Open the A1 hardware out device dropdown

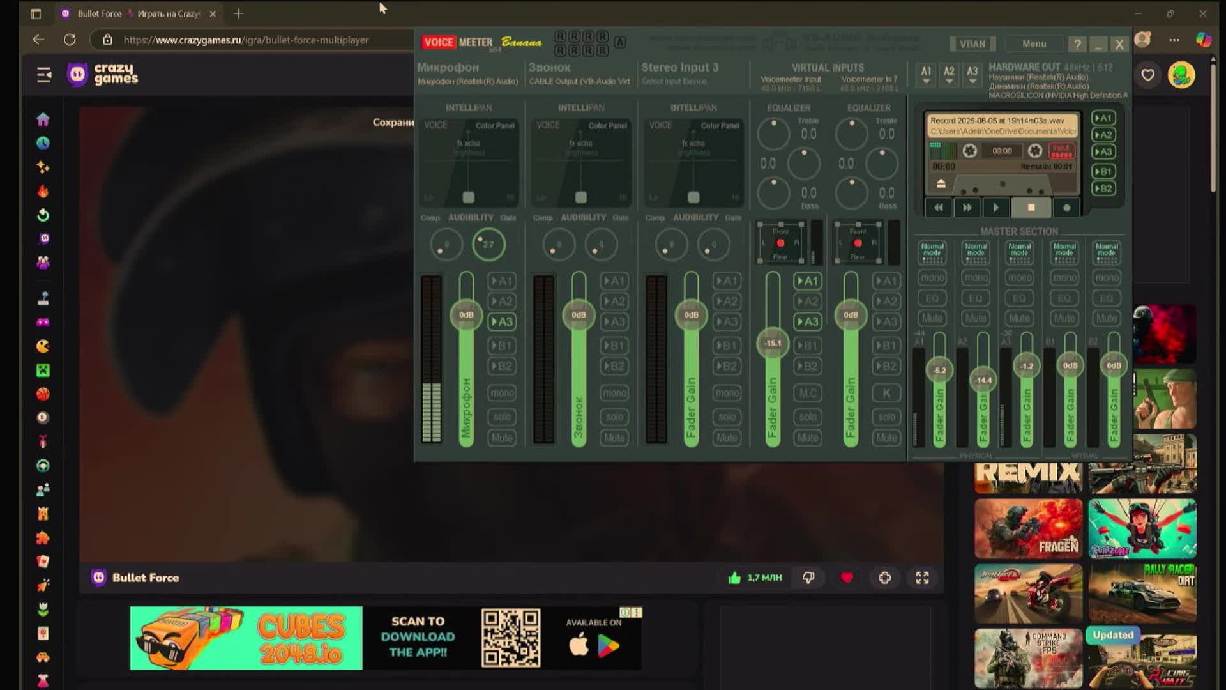tap(926, 75)
